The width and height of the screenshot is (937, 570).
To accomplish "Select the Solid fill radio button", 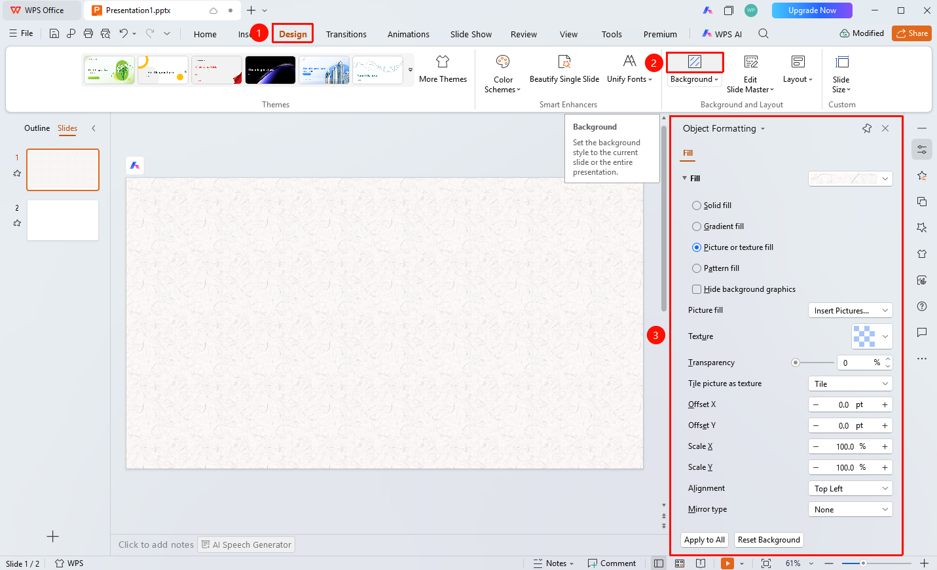I will tap(697, 205).
